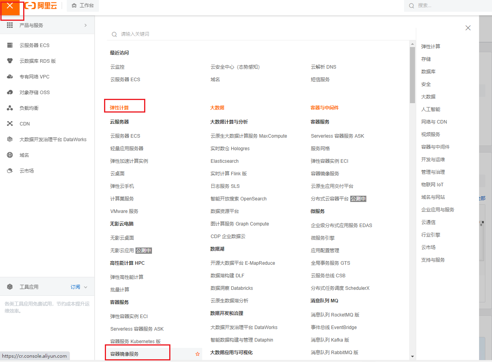Jump to 存储 in right category index
The width and height of the screenshot is (492, 362).
click(426, 59)
